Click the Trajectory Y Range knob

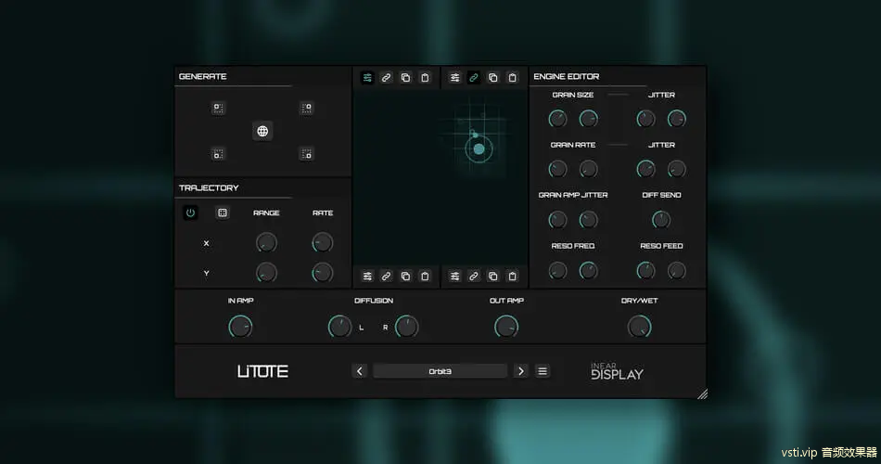266,273
